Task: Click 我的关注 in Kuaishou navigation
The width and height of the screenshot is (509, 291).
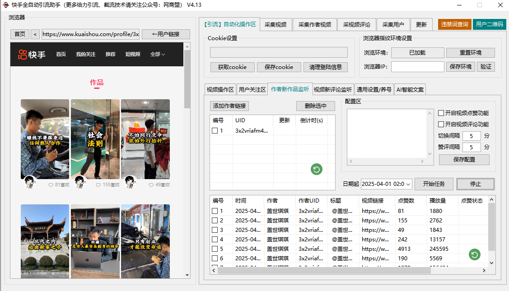Action: 86,54
